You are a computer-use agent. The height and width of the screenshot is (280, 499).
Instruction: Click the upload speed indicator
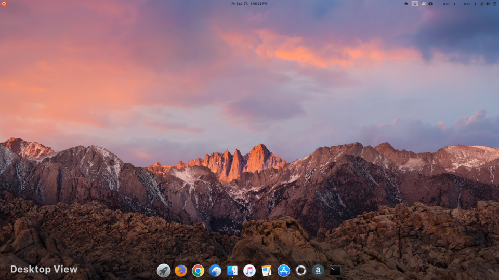pos(470,4)
